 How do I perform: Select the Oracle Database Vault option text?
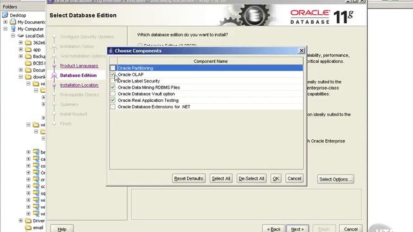146,94
